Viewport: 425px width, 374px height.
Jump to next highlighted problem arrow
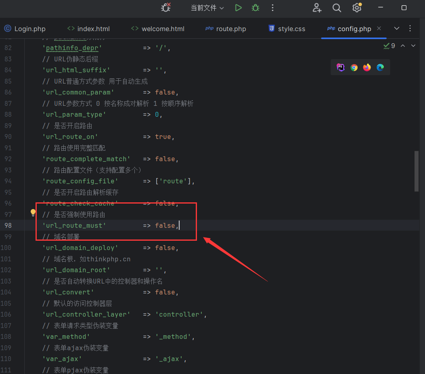coord(413,46)
